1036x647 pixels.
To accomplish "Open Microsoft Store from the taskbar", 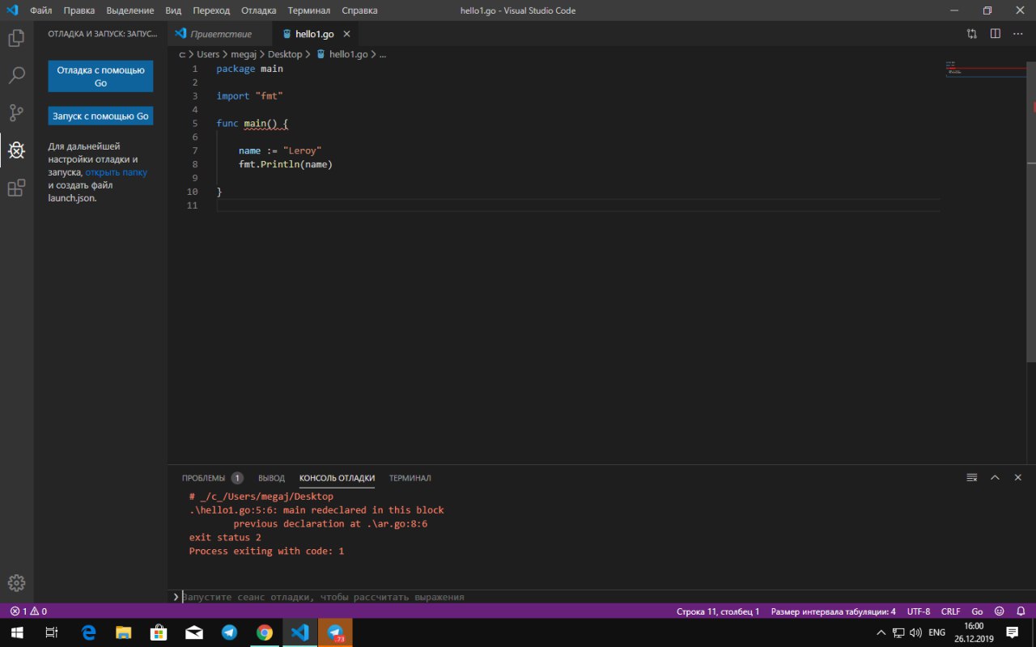I will click(x=159, y=632).
